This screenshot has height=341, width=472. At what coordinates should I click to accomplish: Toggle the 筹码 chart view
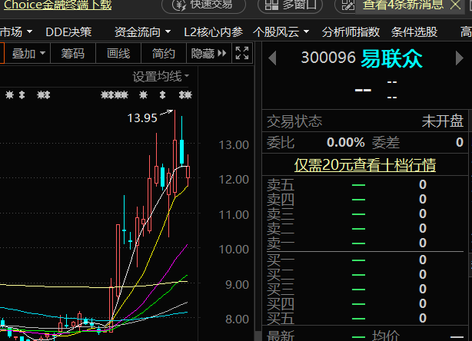(x=73, y=53)
